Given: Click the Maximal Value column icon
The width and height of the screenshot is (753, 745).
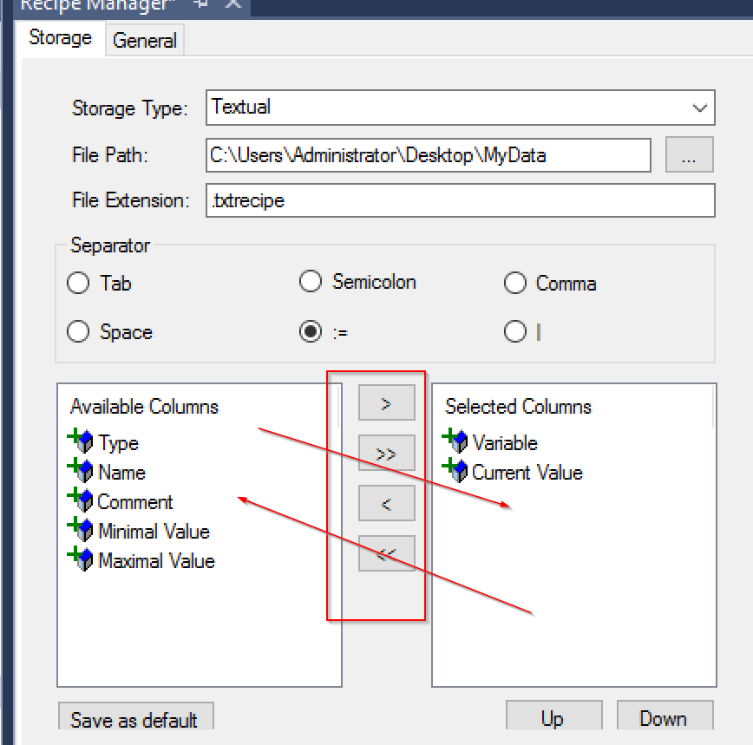Looking at the screenshot, I should [80, 559].
